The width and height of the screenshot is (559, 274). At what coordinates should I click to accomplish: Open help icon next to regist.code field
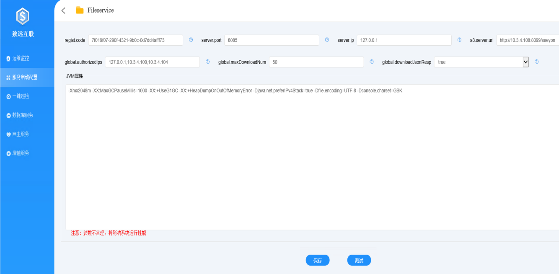coord(191,40)
